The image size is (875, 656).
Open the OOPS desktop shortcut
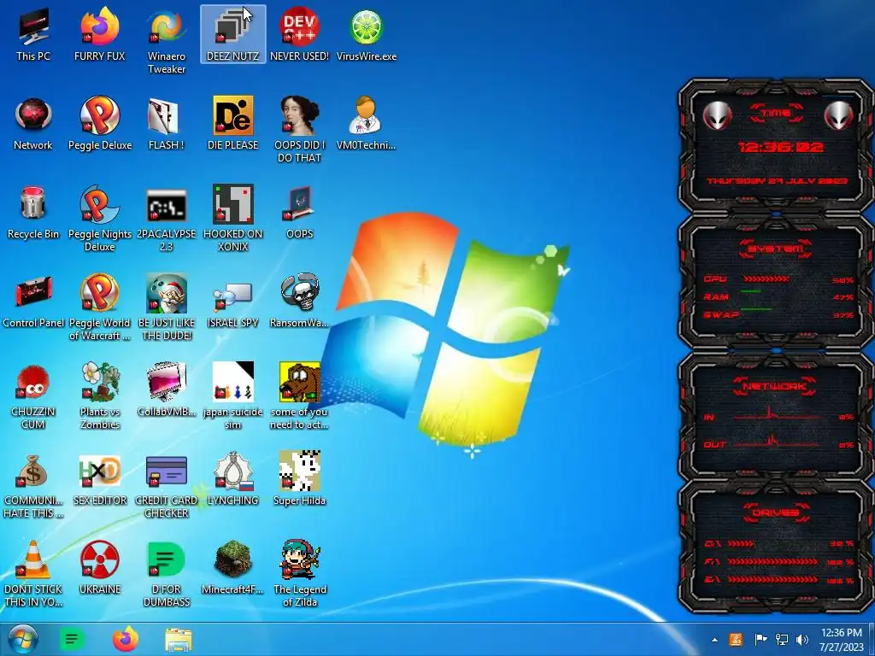point(300,212)
